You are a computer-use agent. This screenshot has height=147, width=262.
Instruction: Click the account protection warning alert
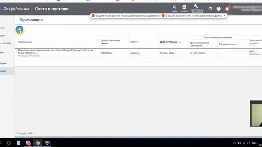pyautogui.click(x=126, y=16)
